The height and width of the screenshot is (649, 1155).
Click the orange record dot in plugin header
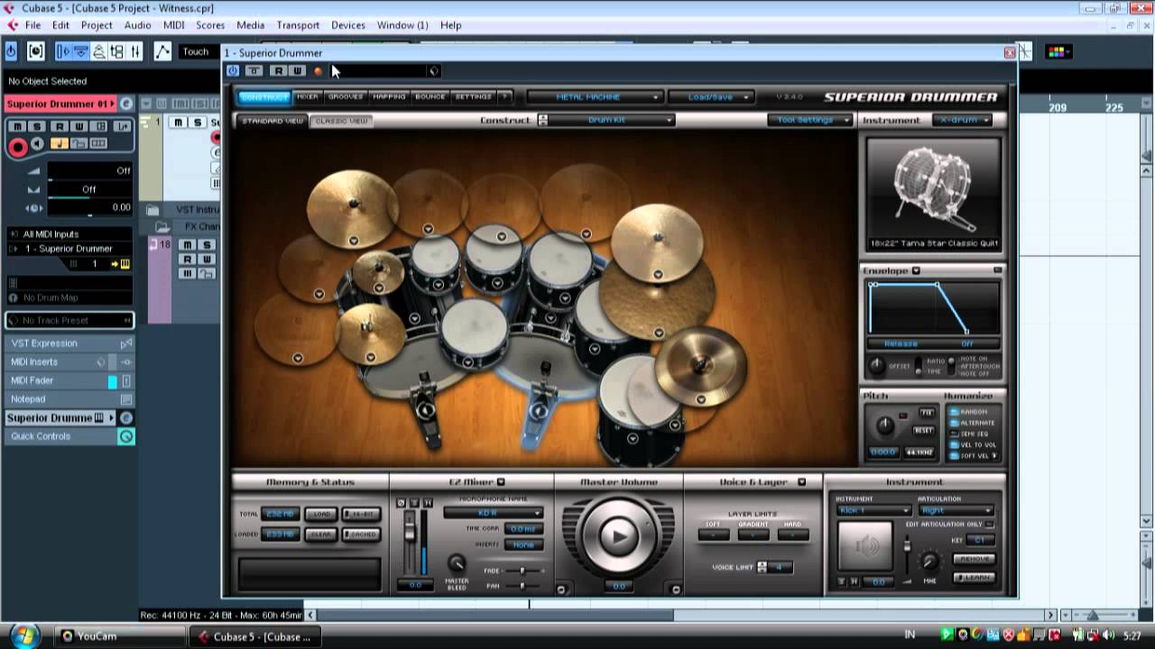318,71
